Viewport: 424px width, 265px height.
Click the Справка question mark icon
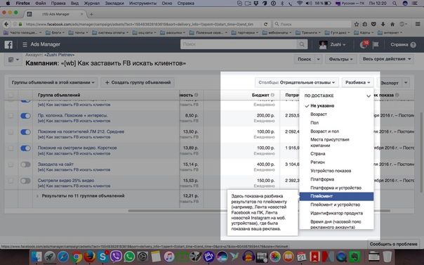point(413,45)
